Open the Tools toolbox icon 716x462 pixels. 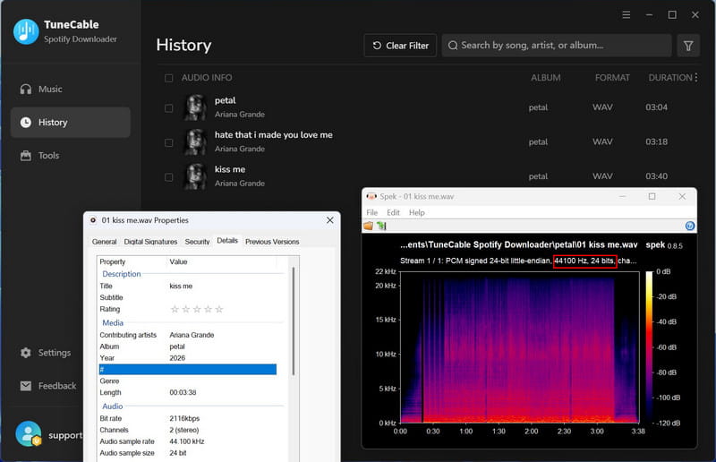26,156
